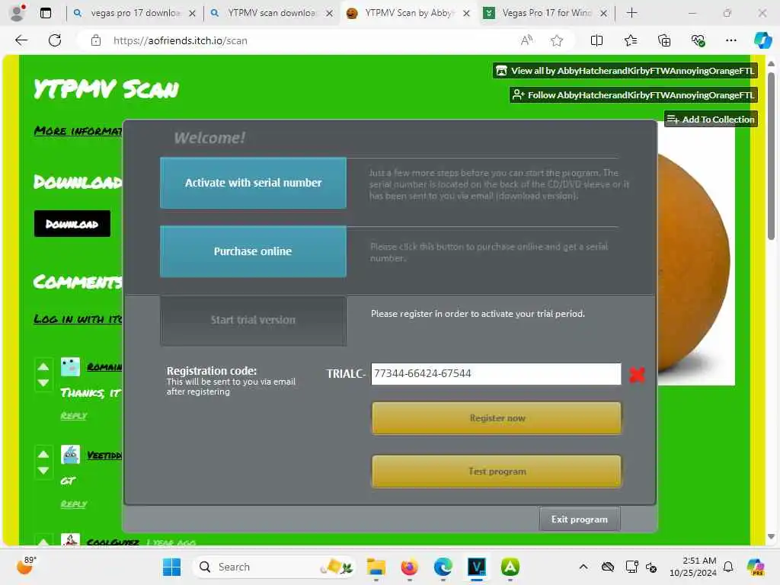Downvote the Veetidd comment
Screen dimensions: 780x585
pos(43,471)
